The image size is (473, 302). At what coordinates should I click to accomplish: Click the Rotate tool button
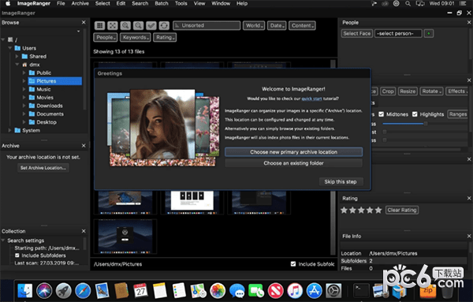point(431,91)
